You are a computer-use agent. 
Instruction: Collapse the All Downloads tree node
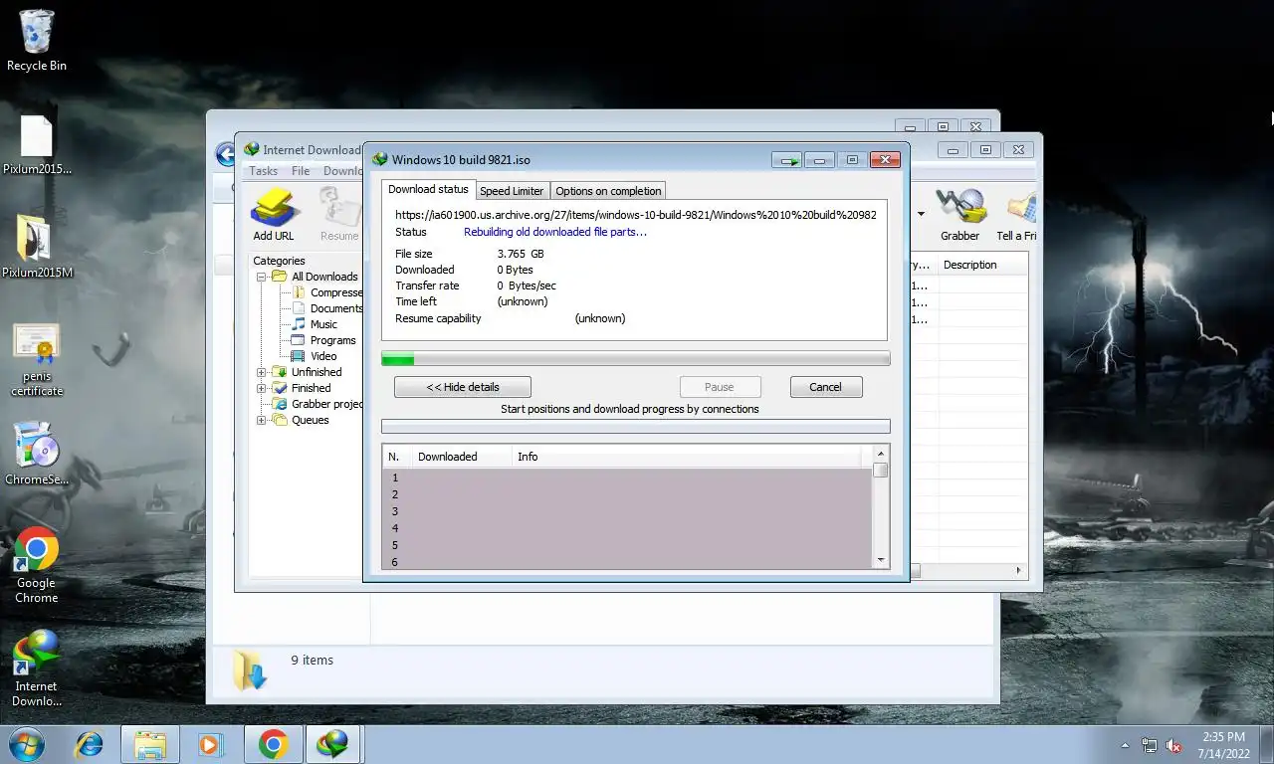[x=262, y=277]
